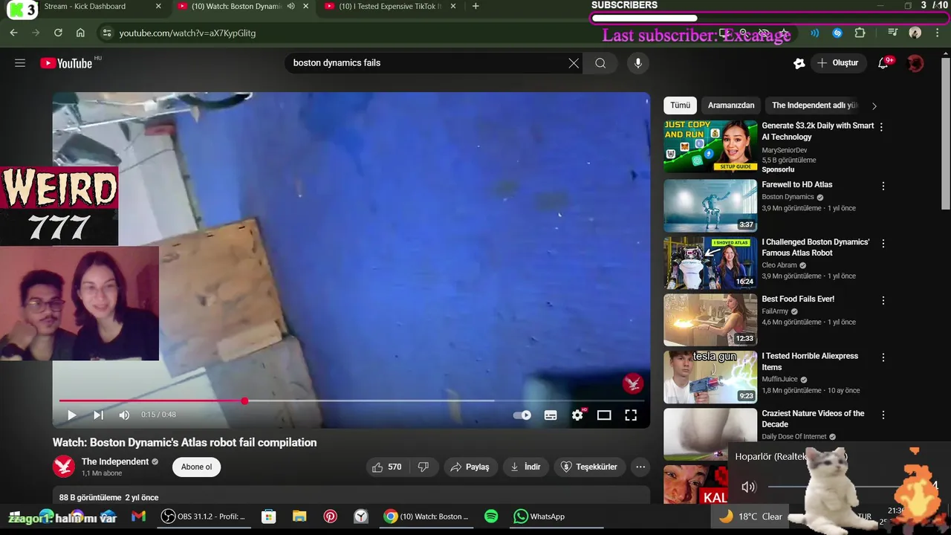This screenshot has width=951, height=535.
Task: Close the Stream - Kick Dashboard tab
Action: (158, 6)
